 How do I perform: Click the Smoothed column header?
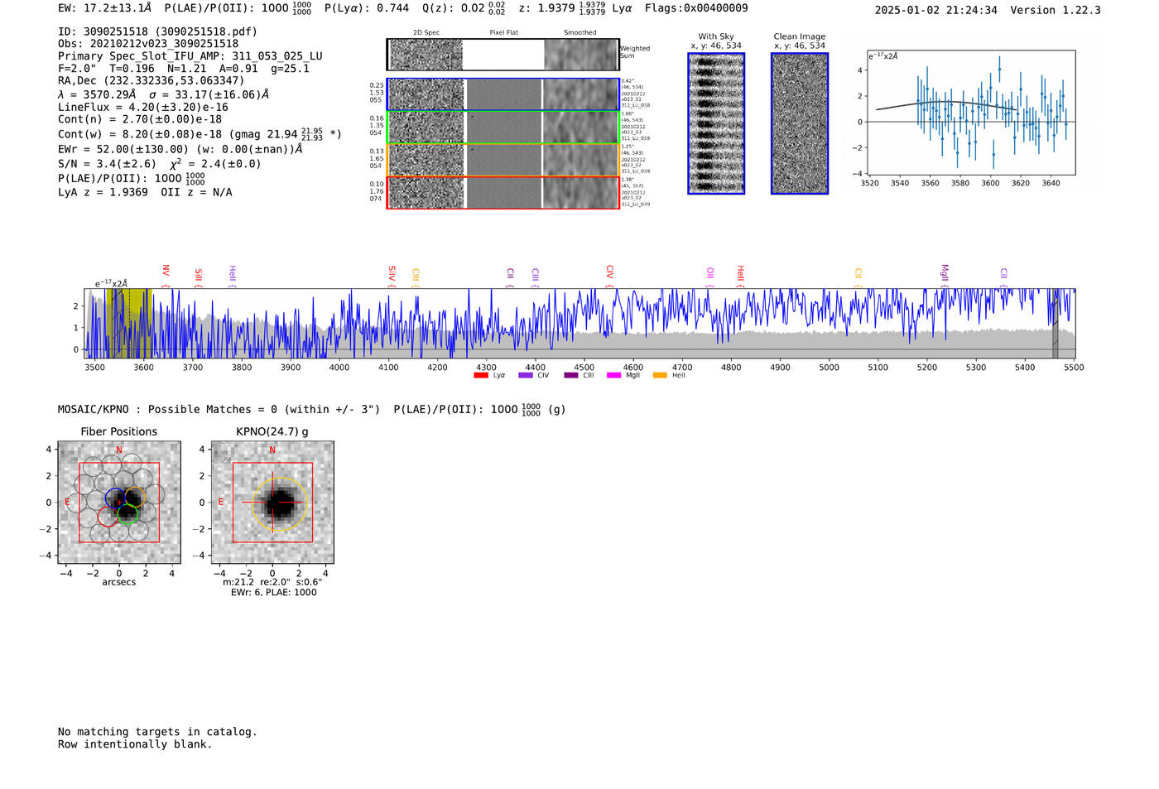click(x=579, y=32)
